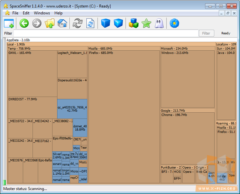Select the Chrome - 198.7Mb block

click(x=187, y=139)
